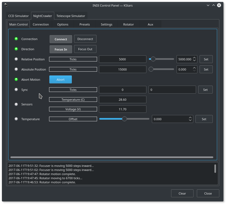The width and height of the screenshot is (227, 205).
Task: Click the Temperature Offset slider handle
Action: (124, 119)
